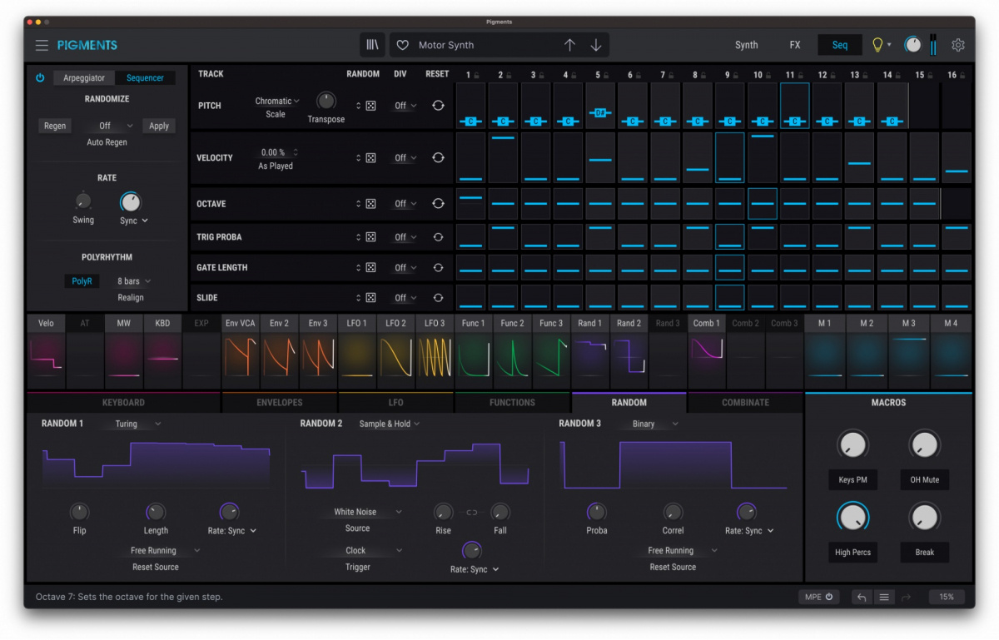The height and width of the screenshot is (640, 999).
Task: Open the Random 1 Turing mode dropdown
Action: point(133,423)
